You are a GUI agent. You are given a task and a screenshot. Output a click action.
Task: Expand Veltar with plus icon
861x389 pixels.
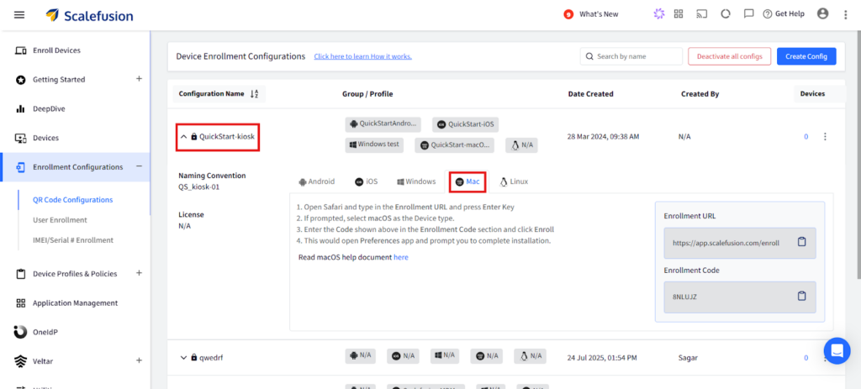tap(139, 360)
